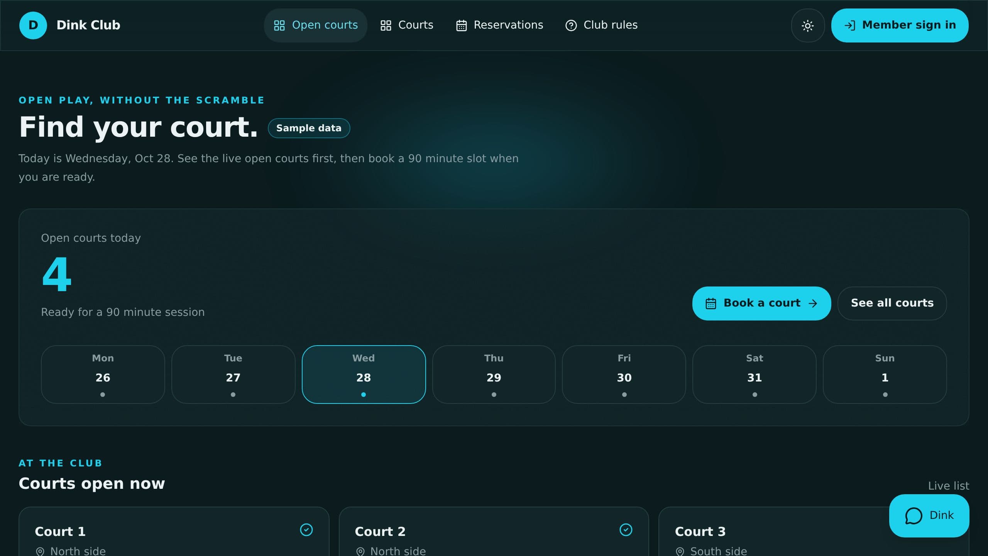Click the Dink Club logo circle
Screen dimensions: 988x556
pos(33,25)
